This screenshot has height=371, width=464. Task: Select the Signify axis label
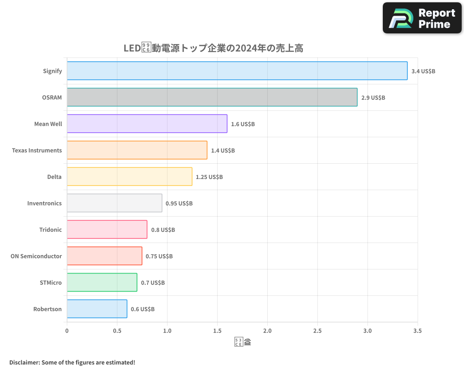pyautogui.click(x=52, y=71)
